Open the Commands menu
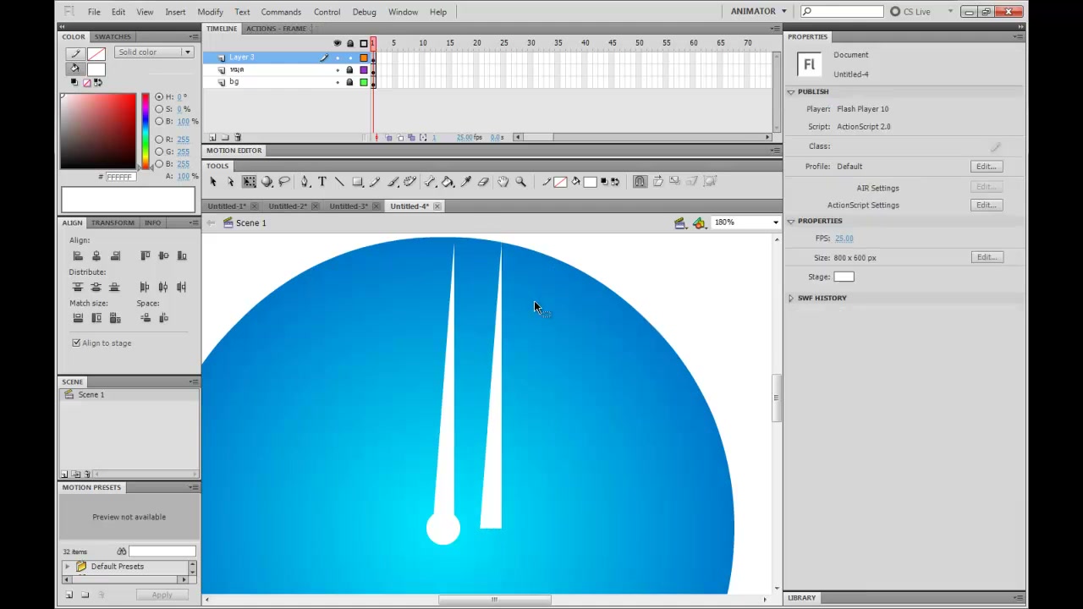This screenshot has height=609, width=1083. coord(281,12)
